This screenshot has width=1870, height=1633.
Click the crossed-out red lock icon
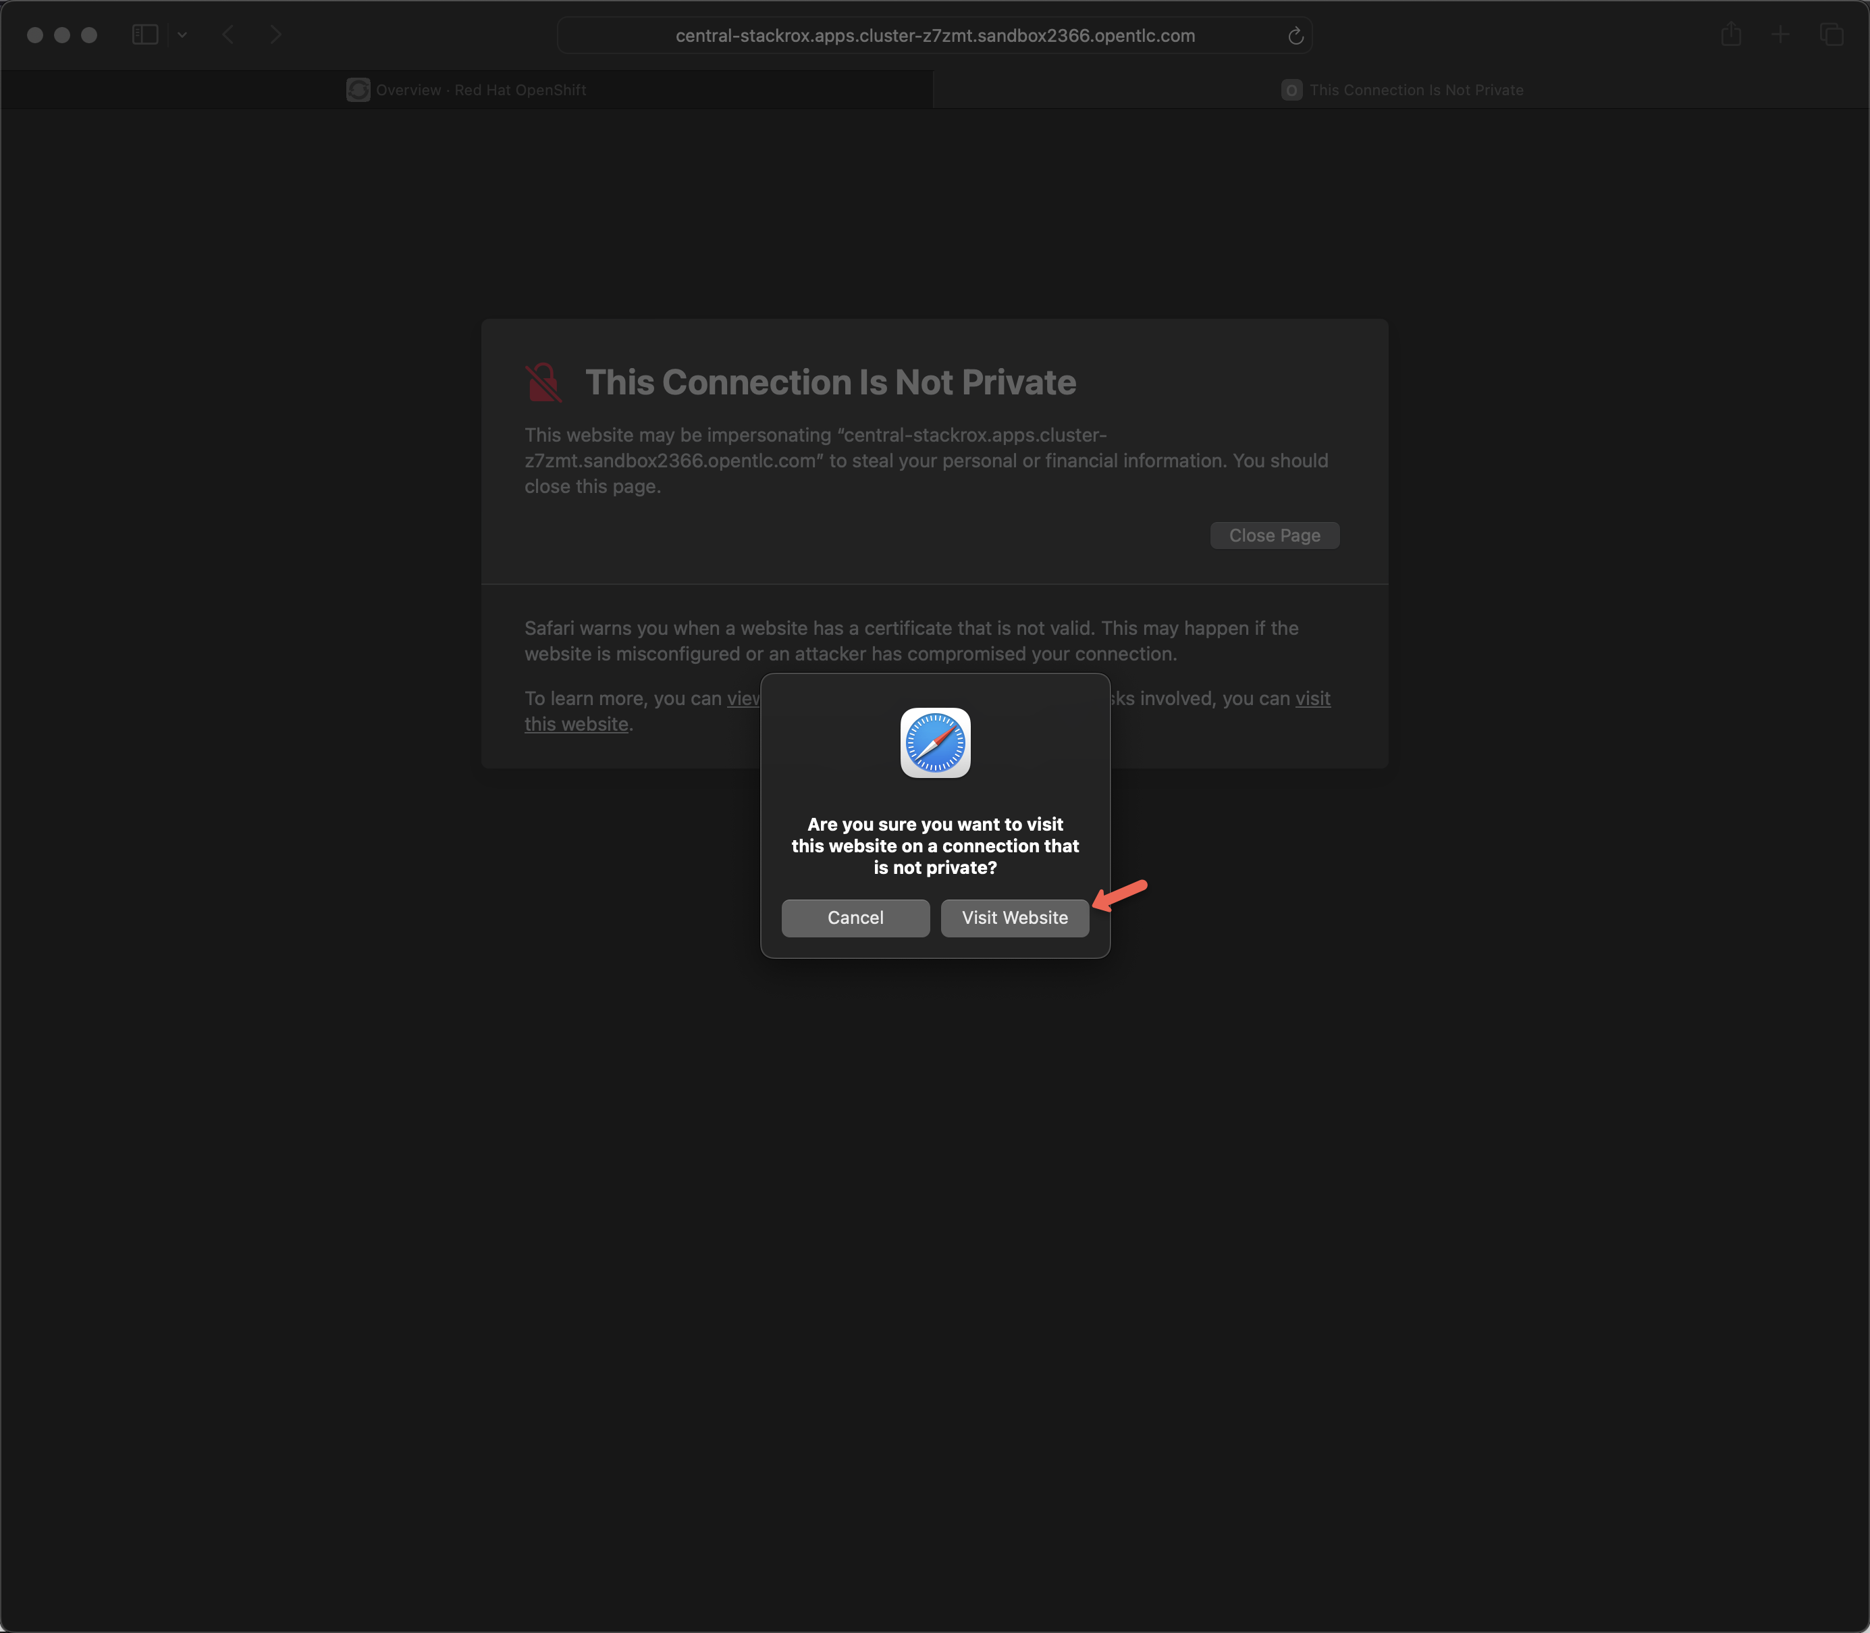tap(543, 383)
